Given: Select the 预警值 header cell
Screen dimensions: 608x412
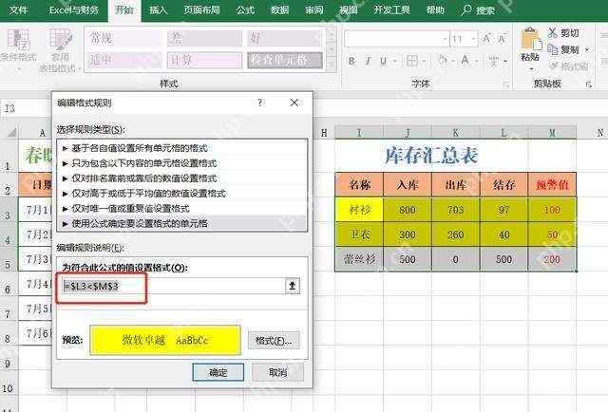Looking at the screenshot, I should point(552,184).
